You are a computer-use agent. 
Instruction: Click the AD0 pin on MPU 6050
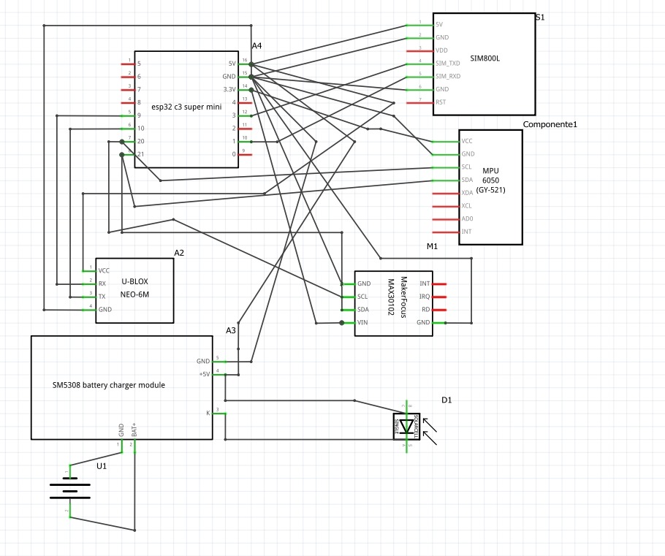445,219
